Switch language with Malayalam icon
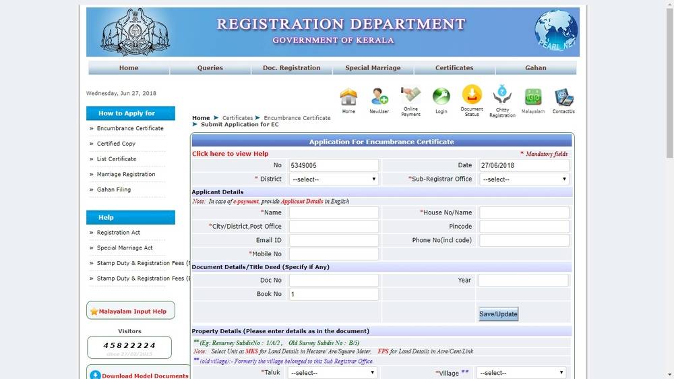674x379 pixels. [533, 97]
